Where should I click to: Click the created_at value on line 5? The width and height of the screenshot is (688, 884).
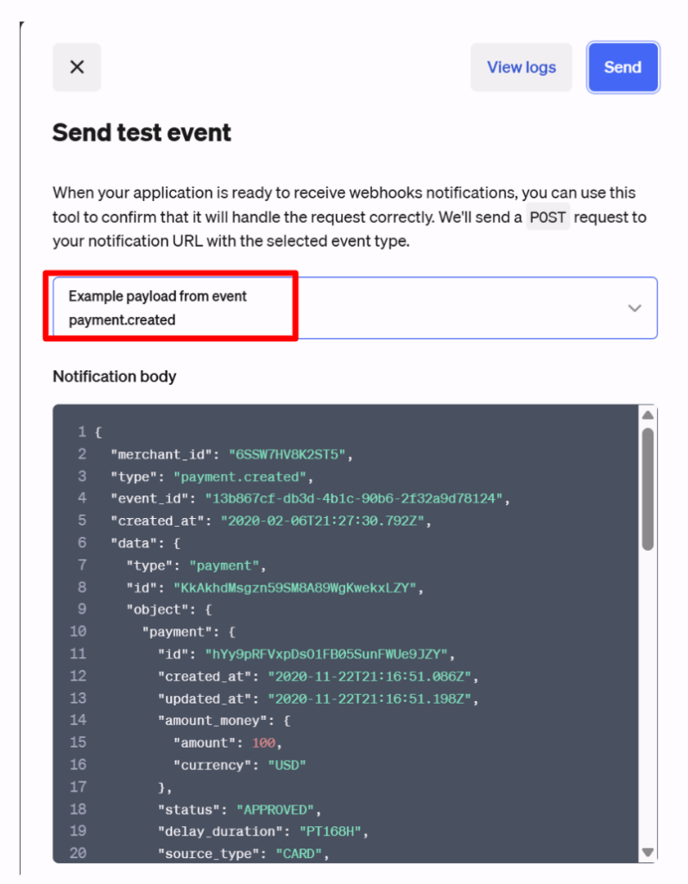point(325,521)
